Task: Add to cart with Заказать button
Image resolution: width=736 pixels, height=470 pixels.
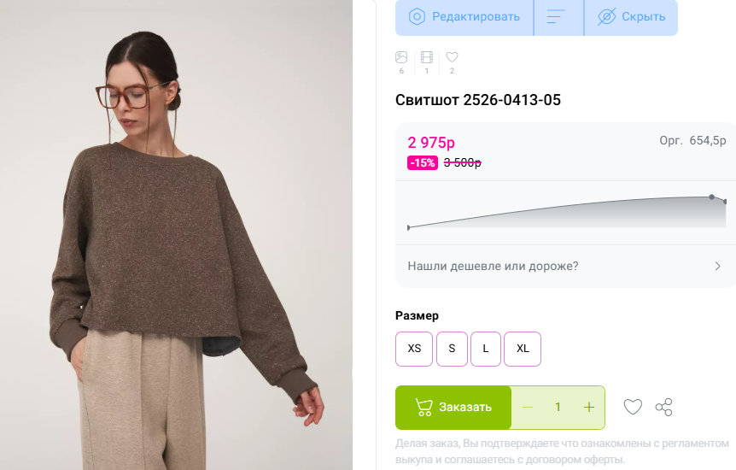Action: click(x=453, y=407)
